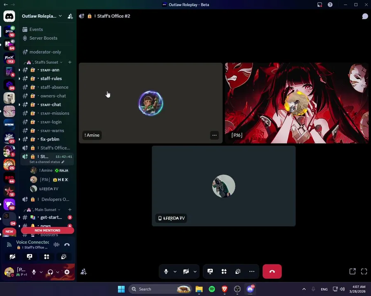The width and height of the screenshot is (371, 296).
Task: Open output device arrow beside user panel headphones
Action: 57,272
